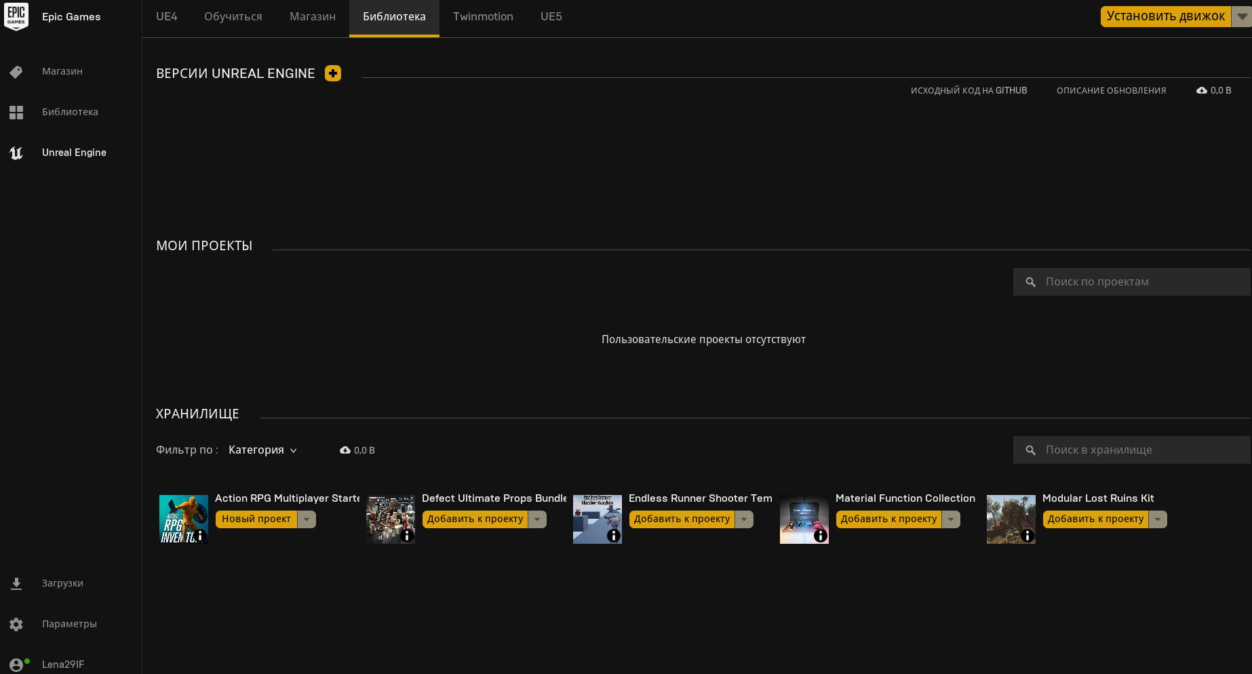Image resolution: width=1252 pixels, height=674 pixels.
Task: Show info for Action RPG Multiplayer Starter
Action: (200, 536)
